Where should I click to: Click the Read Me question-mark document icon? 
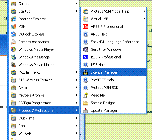[86, 95]
